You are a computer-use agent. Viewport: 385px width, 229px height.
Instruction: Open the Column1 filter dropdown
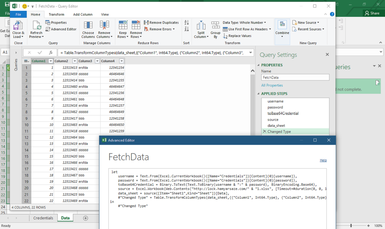(51, 61)
